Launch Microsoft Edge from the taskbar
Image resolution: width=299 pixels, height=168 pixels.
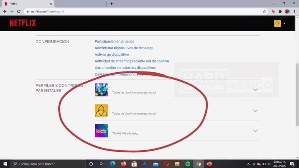coord(112,164)
